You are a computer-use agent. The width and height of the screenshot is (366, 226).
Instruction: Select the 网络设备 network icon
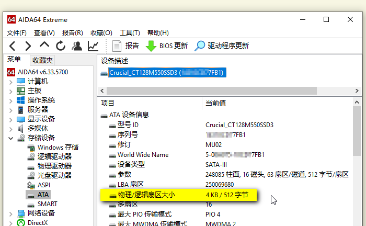point(21,213)
